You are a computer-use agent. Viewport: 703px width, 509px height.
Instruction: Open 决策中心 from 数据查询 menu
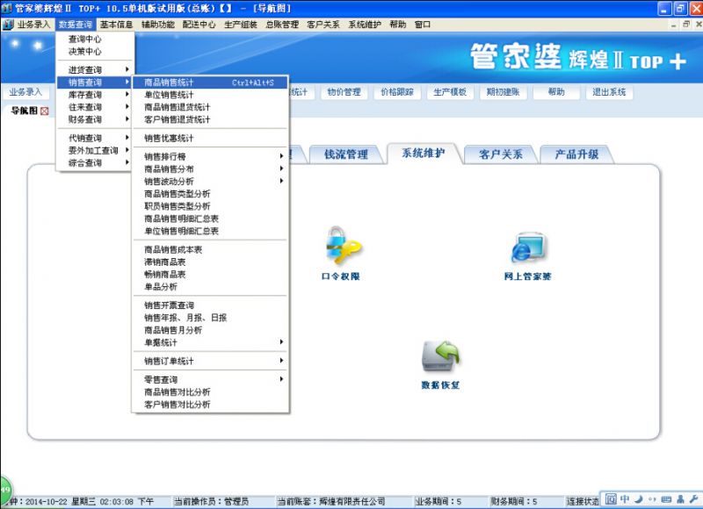[95, 52]
